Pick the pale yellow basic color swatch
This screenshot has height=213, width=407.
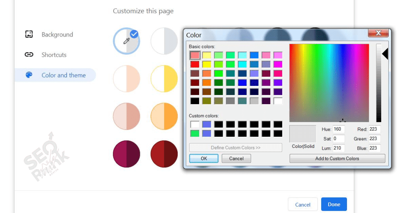[x=207, y=55]
